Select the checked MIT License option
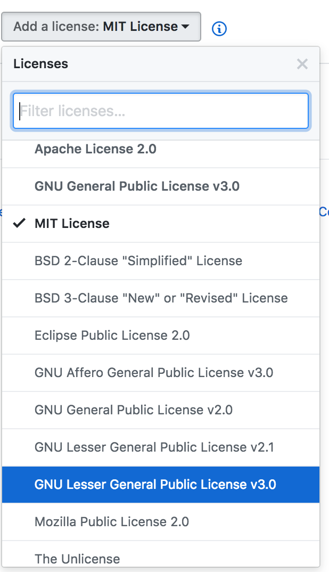The width and height of the screenshot is (329, 572). tap(72, 224)
